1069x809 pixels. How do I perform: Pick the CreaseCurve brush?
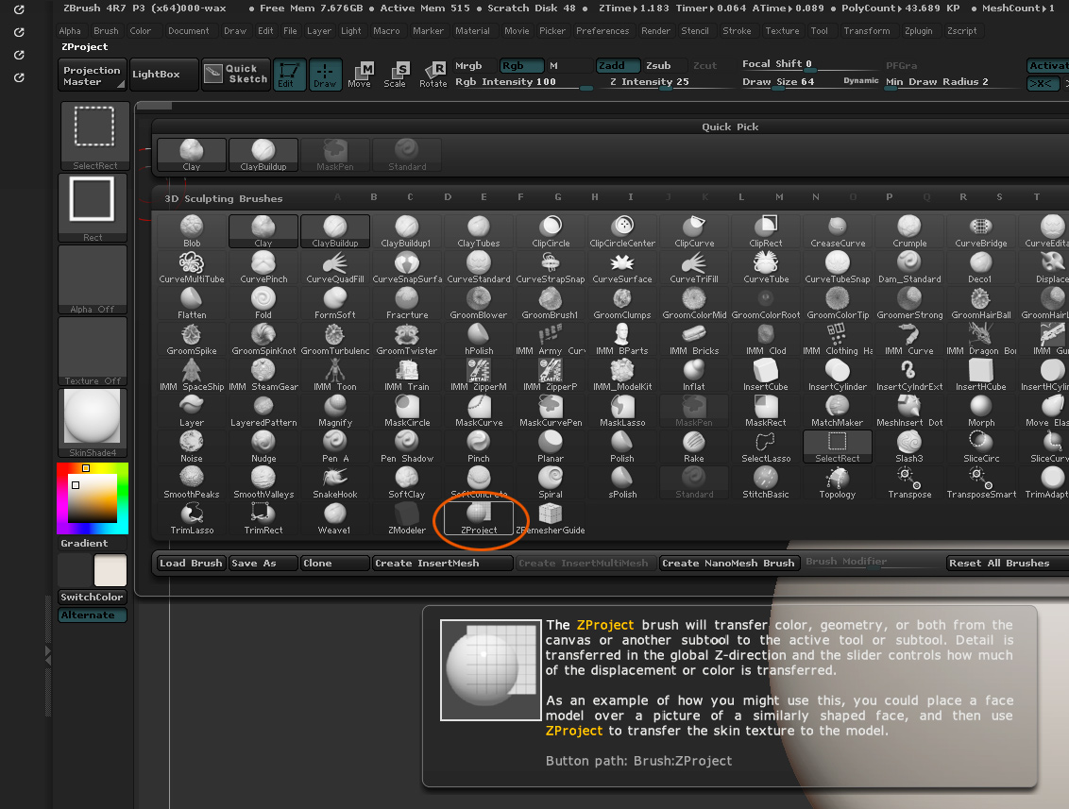click(x=838, y=231)
